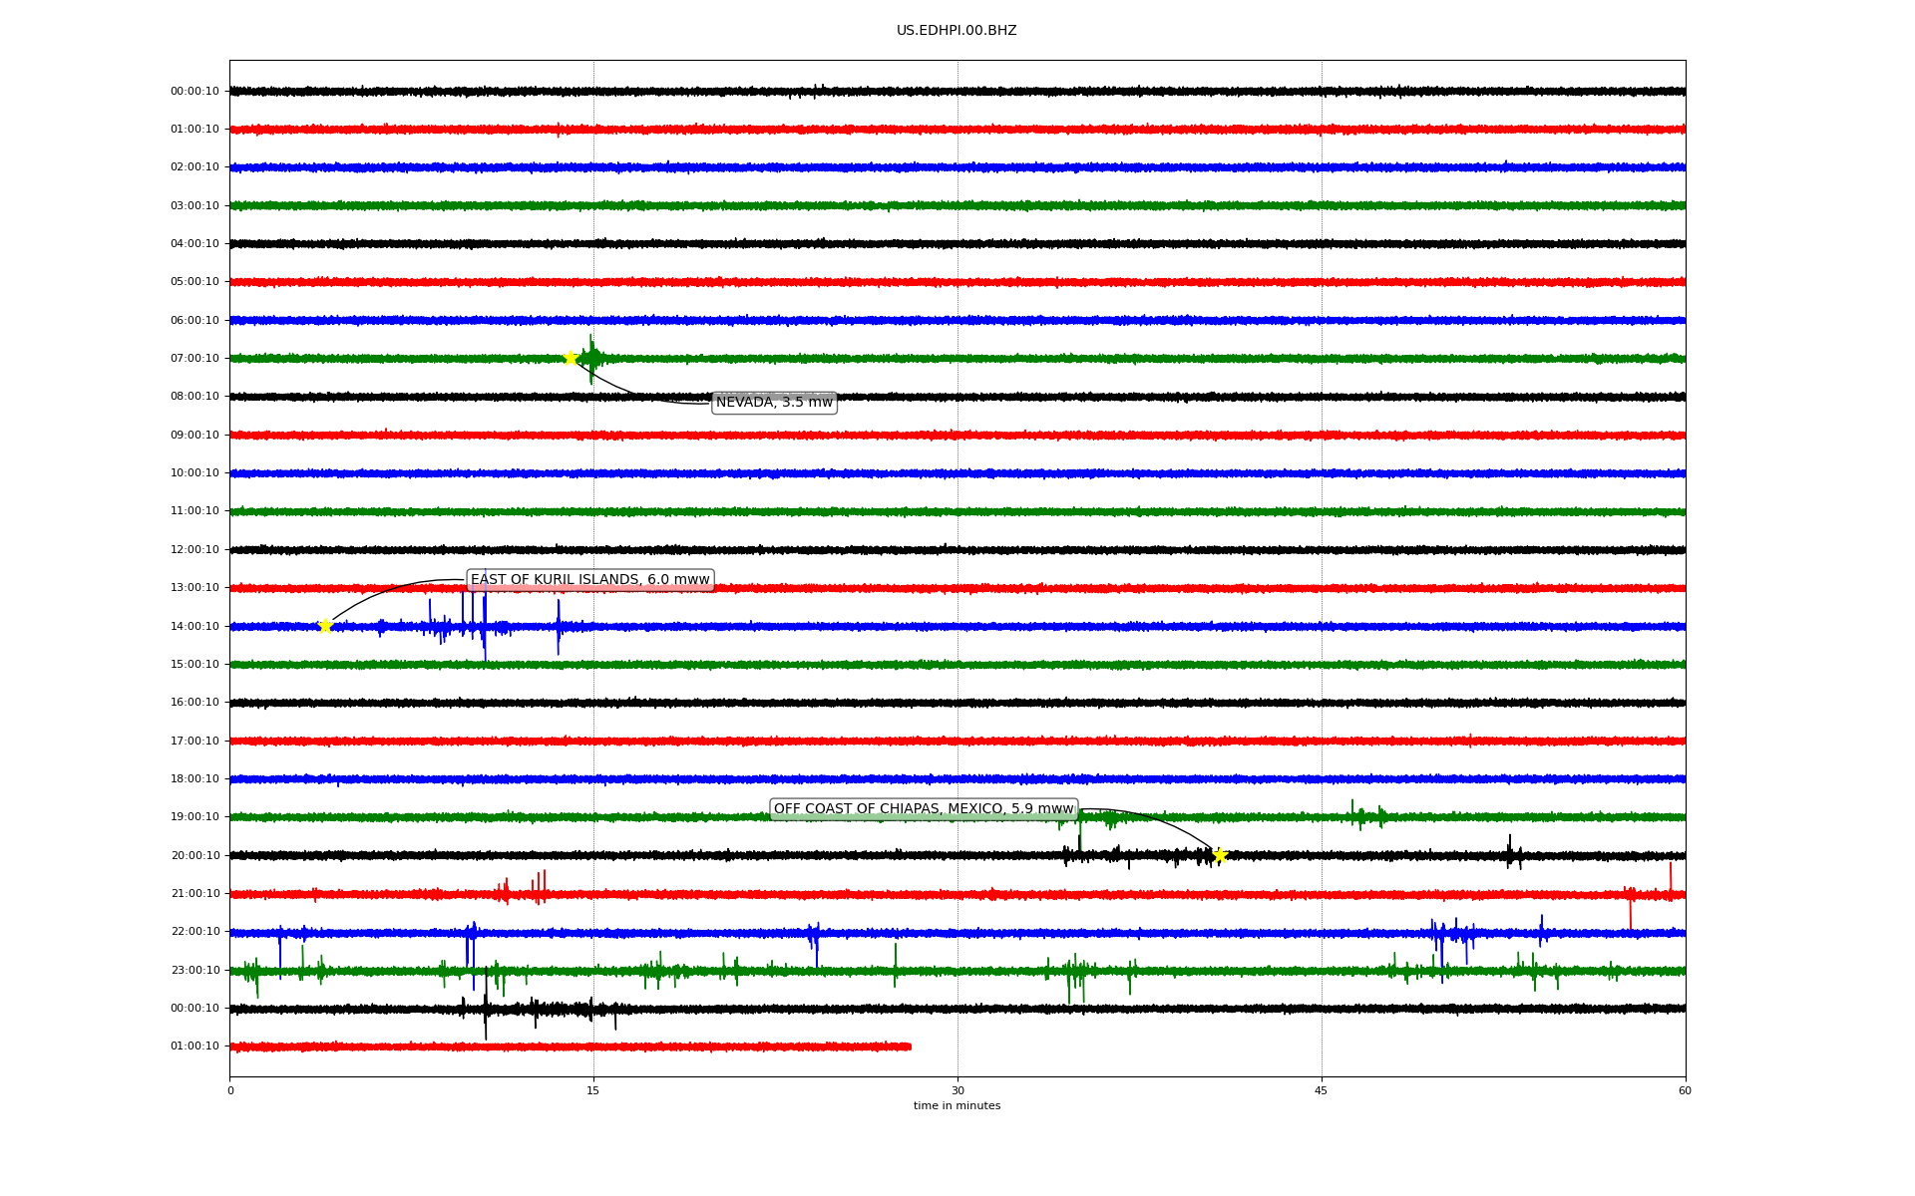Click the 16:00:10 row label
Viewport: 1915px width, 1196px height.
pyautogui.click(x=194, y=703)
